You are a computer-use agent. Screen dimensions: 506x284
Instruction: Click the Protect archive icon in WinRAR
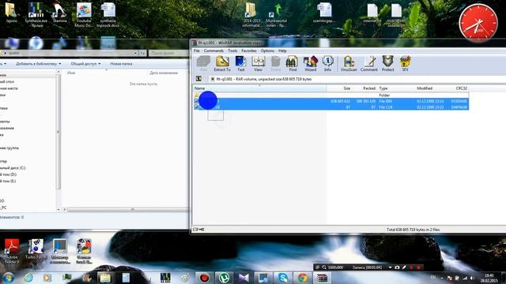387,63
